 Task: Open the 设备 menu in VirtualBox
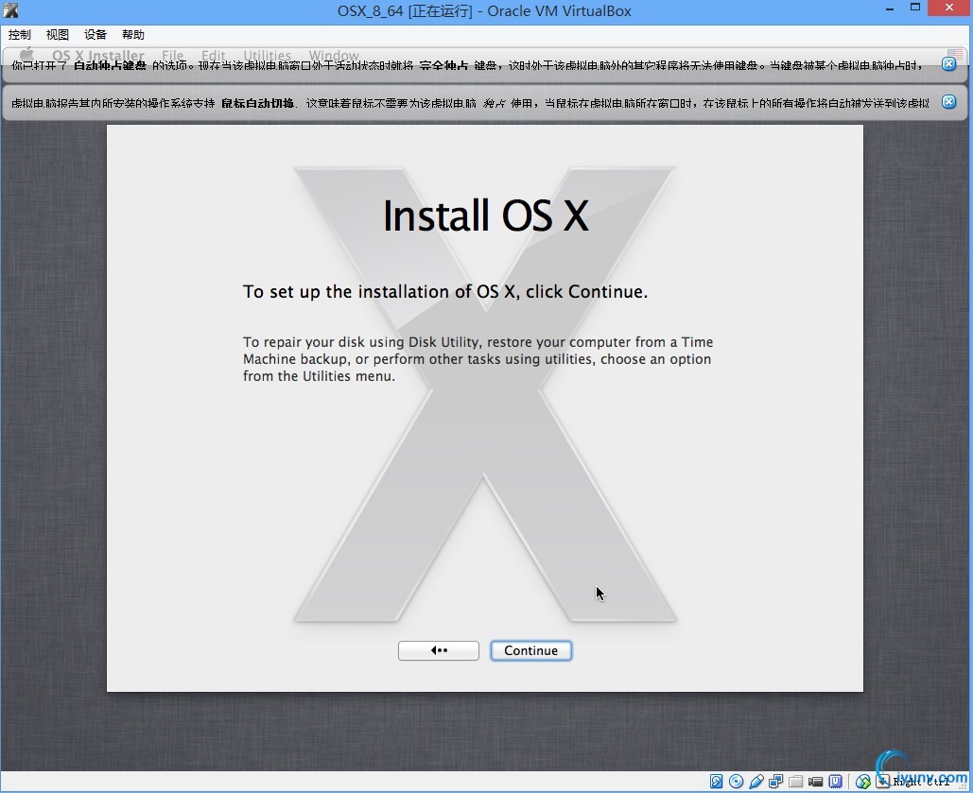point(95,35)
